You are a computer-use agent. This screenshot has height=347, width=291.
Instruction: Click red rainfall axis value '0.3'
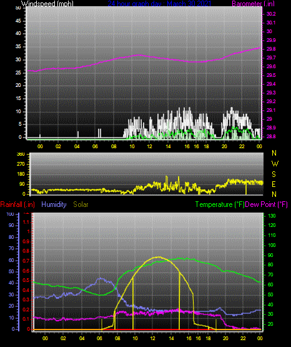click(26, 299)
